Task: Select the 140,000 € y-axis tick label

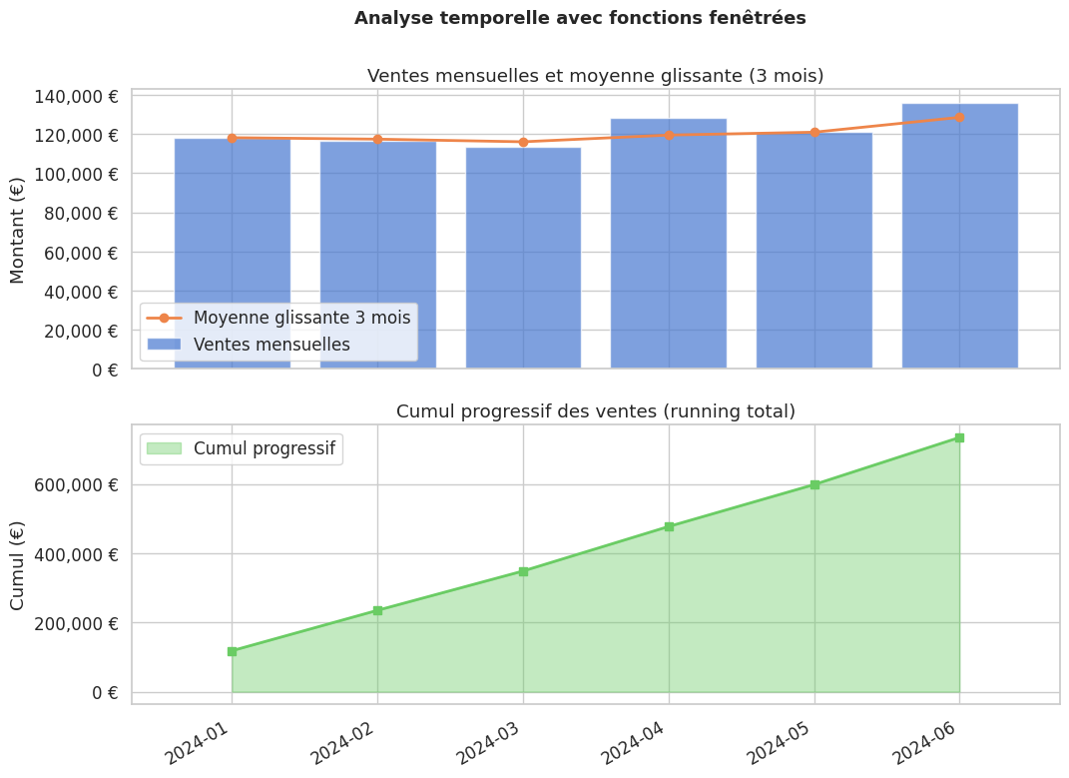Action: pyautogui.click(x=76, y=96)
